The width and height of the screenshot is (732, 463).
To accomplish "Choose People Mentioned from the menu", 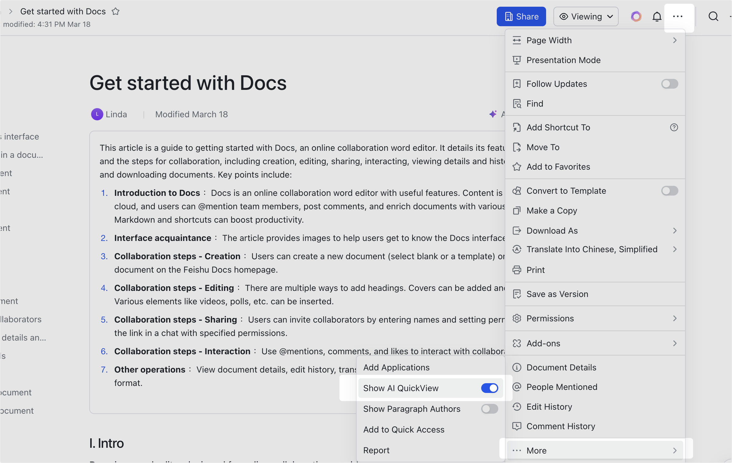I will [595, 387].
